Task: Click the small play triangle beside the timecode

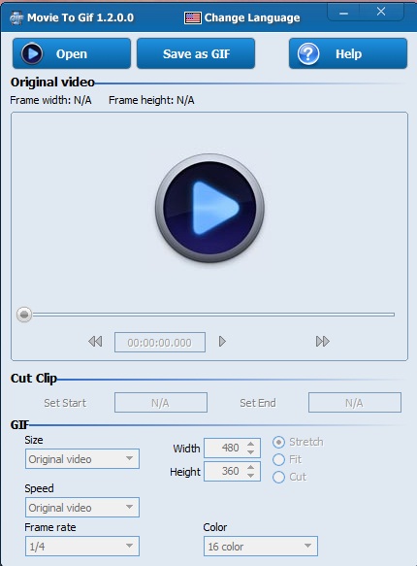Action: coord(222,342)
